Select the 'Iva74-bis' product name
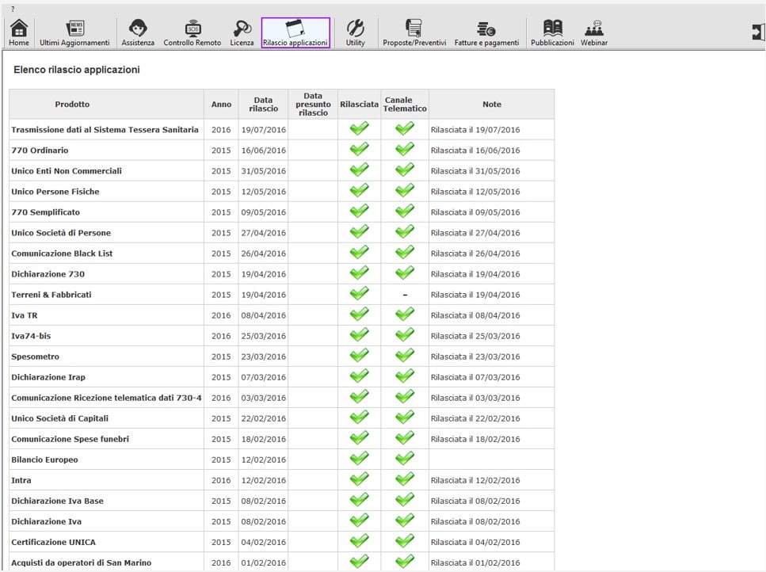The height and width of the screenshot is (572, 766). point(31,336)
